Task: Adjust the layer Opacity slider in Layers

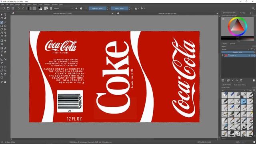Action: click(237, 52)
